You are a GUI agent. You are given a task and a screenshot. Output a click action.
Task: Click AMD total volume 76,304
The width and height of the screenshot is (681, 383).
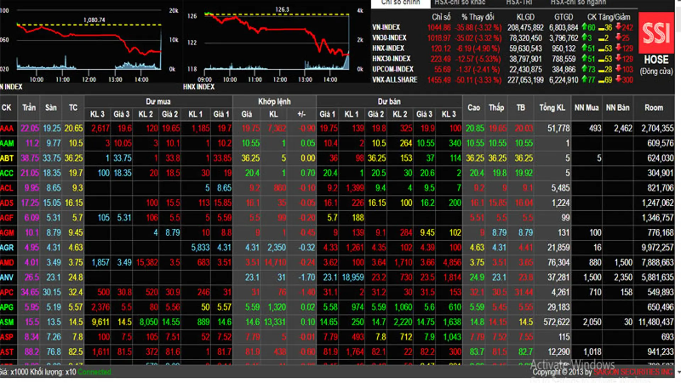coord(558,262)
